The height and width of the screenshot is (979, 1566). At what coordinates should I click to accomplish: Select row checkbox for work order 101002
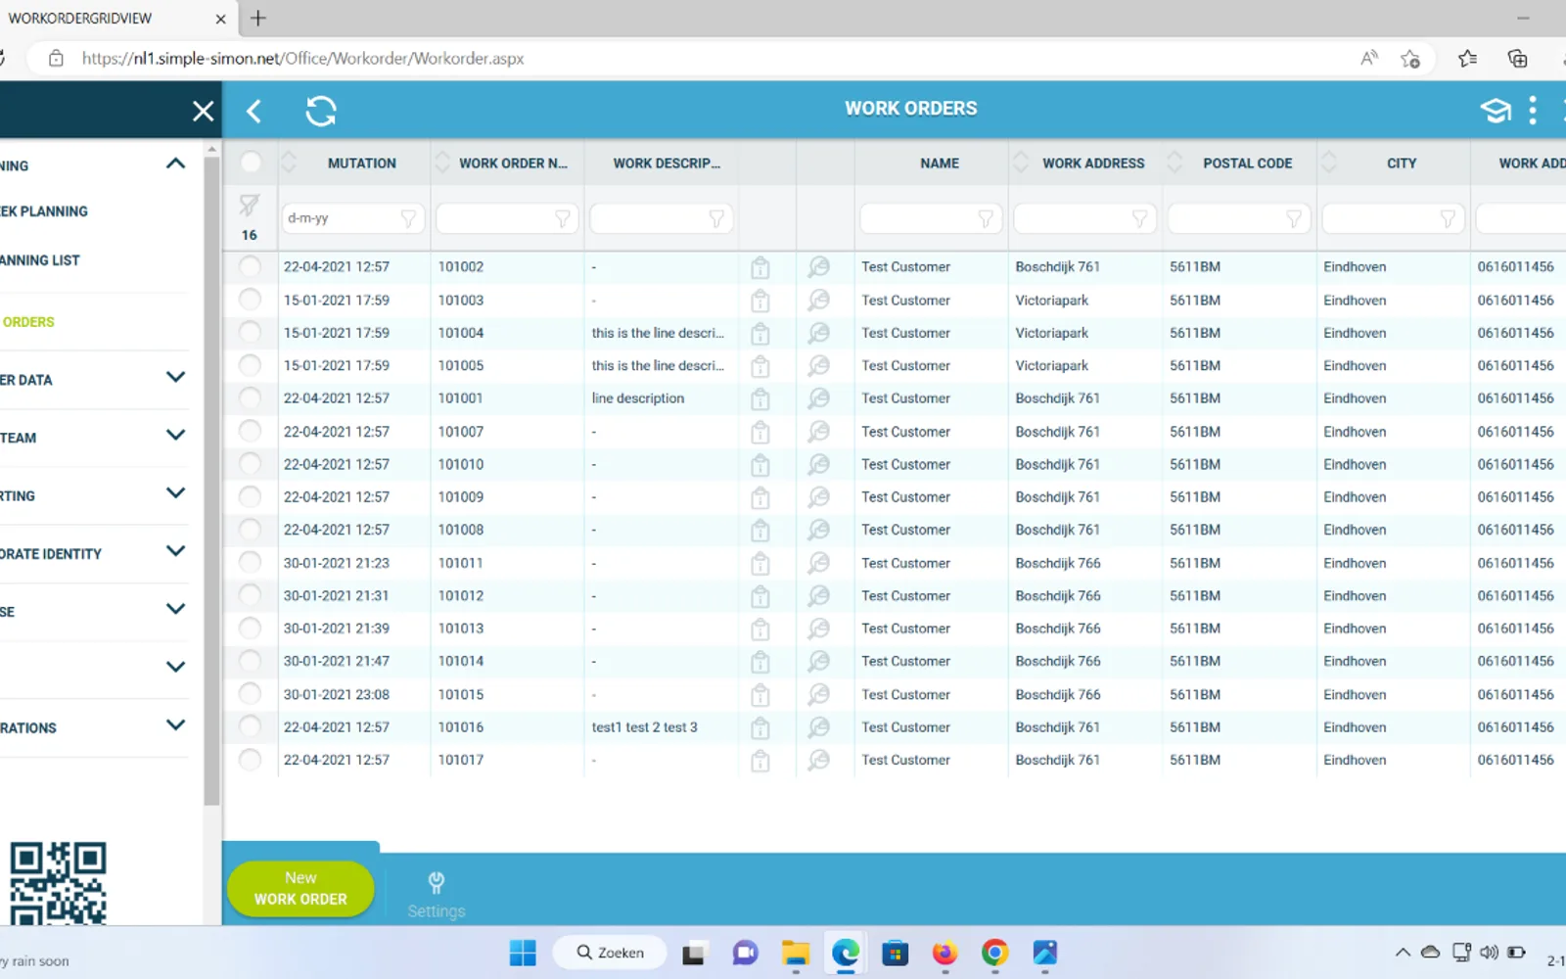point(251,266)
